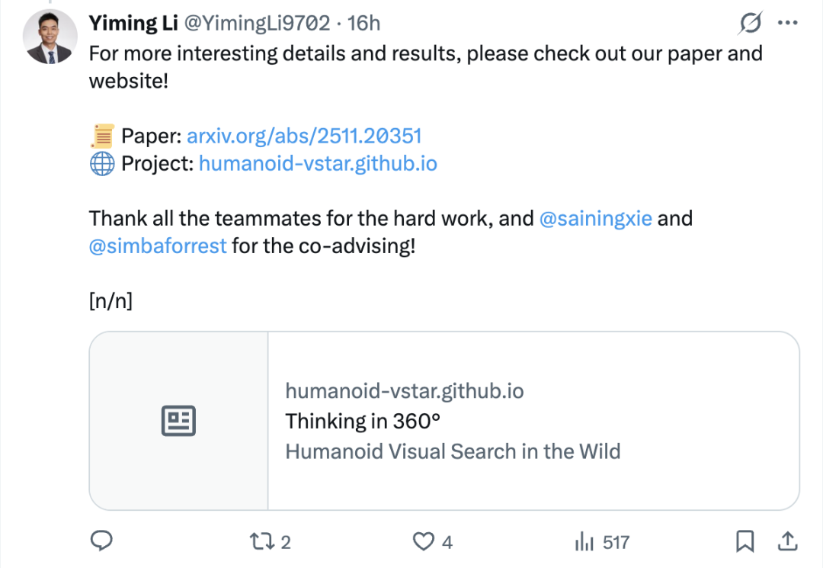823x568 pixels.
Task: Click the Grok slashed-circle icon
Action: [x=750, y=24]
